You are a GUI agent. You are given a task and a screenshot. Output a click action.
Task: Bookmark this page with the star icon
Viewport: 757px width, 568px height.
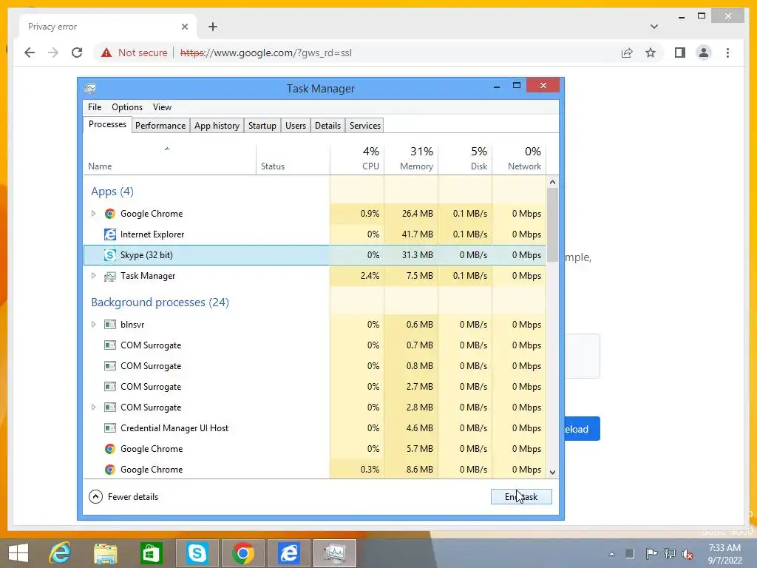pyautogui.click(x=651, y=53)
